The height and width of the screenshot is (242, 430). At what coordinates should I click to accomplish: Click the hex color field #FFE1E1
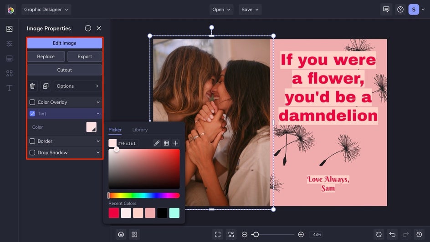tap(127, 143)
